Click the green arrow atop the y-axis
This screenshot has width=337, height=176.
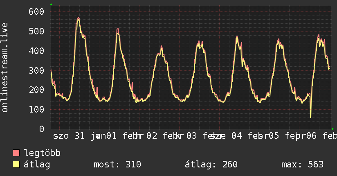click(x=51, y=5)
